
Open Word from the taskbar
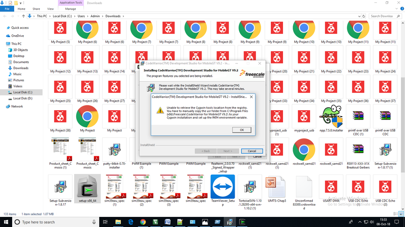(x=167, y=222)
